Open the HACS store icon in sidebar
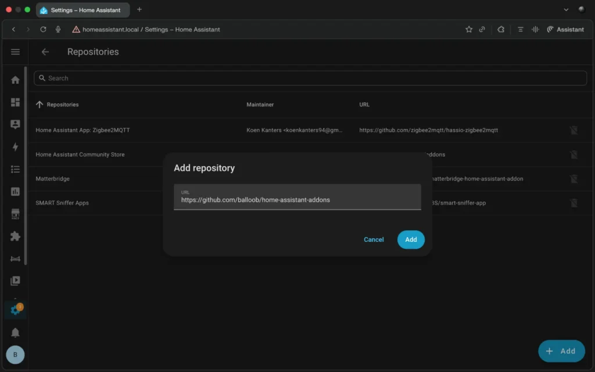 [15, 214]
